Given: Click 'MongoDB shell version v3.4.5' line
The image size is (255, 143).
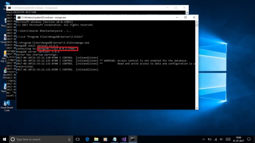Looking at the screenshot, I should 37,46.
